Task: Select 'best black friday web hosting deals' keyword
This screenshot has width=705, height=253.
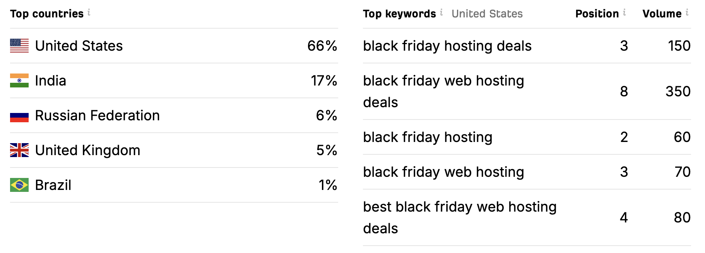Action: click(x=460, y=217)
